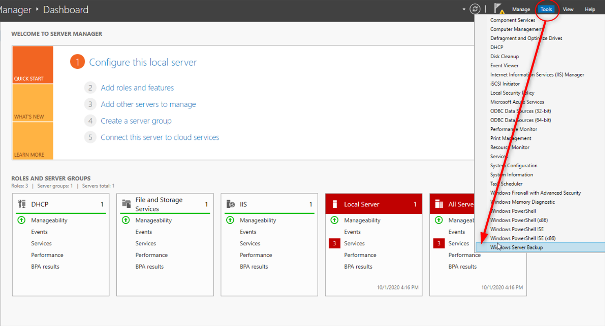Click the DHCP role tile icon
605x326 pixels.
22,204
